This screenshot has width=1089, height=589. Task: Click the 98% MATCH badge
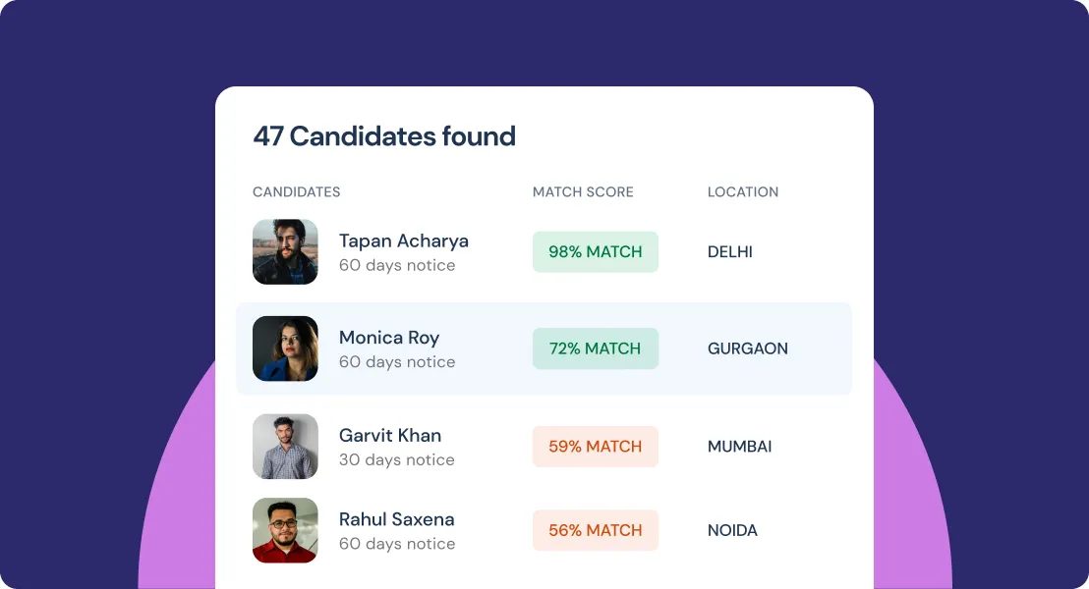(x=595, y=252)
